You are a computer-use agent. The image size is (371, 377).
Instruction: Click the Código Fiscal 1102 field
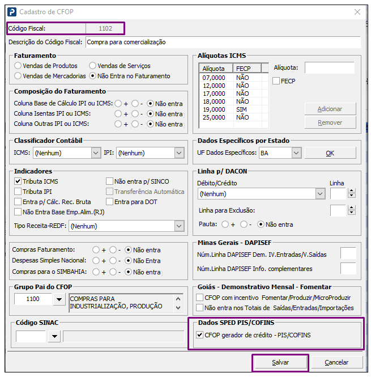[x=105, y=28]
